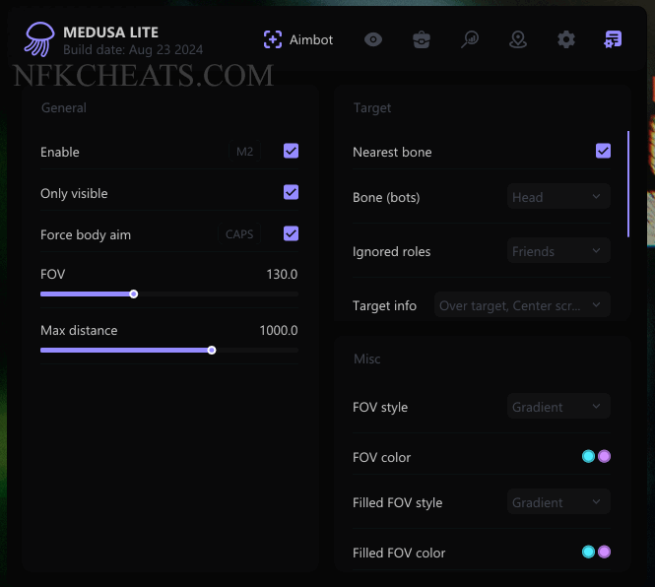Screen dimensions: 655x587
Task: Click the CAPS keybind for Force body aim
Action: [239, 234]
